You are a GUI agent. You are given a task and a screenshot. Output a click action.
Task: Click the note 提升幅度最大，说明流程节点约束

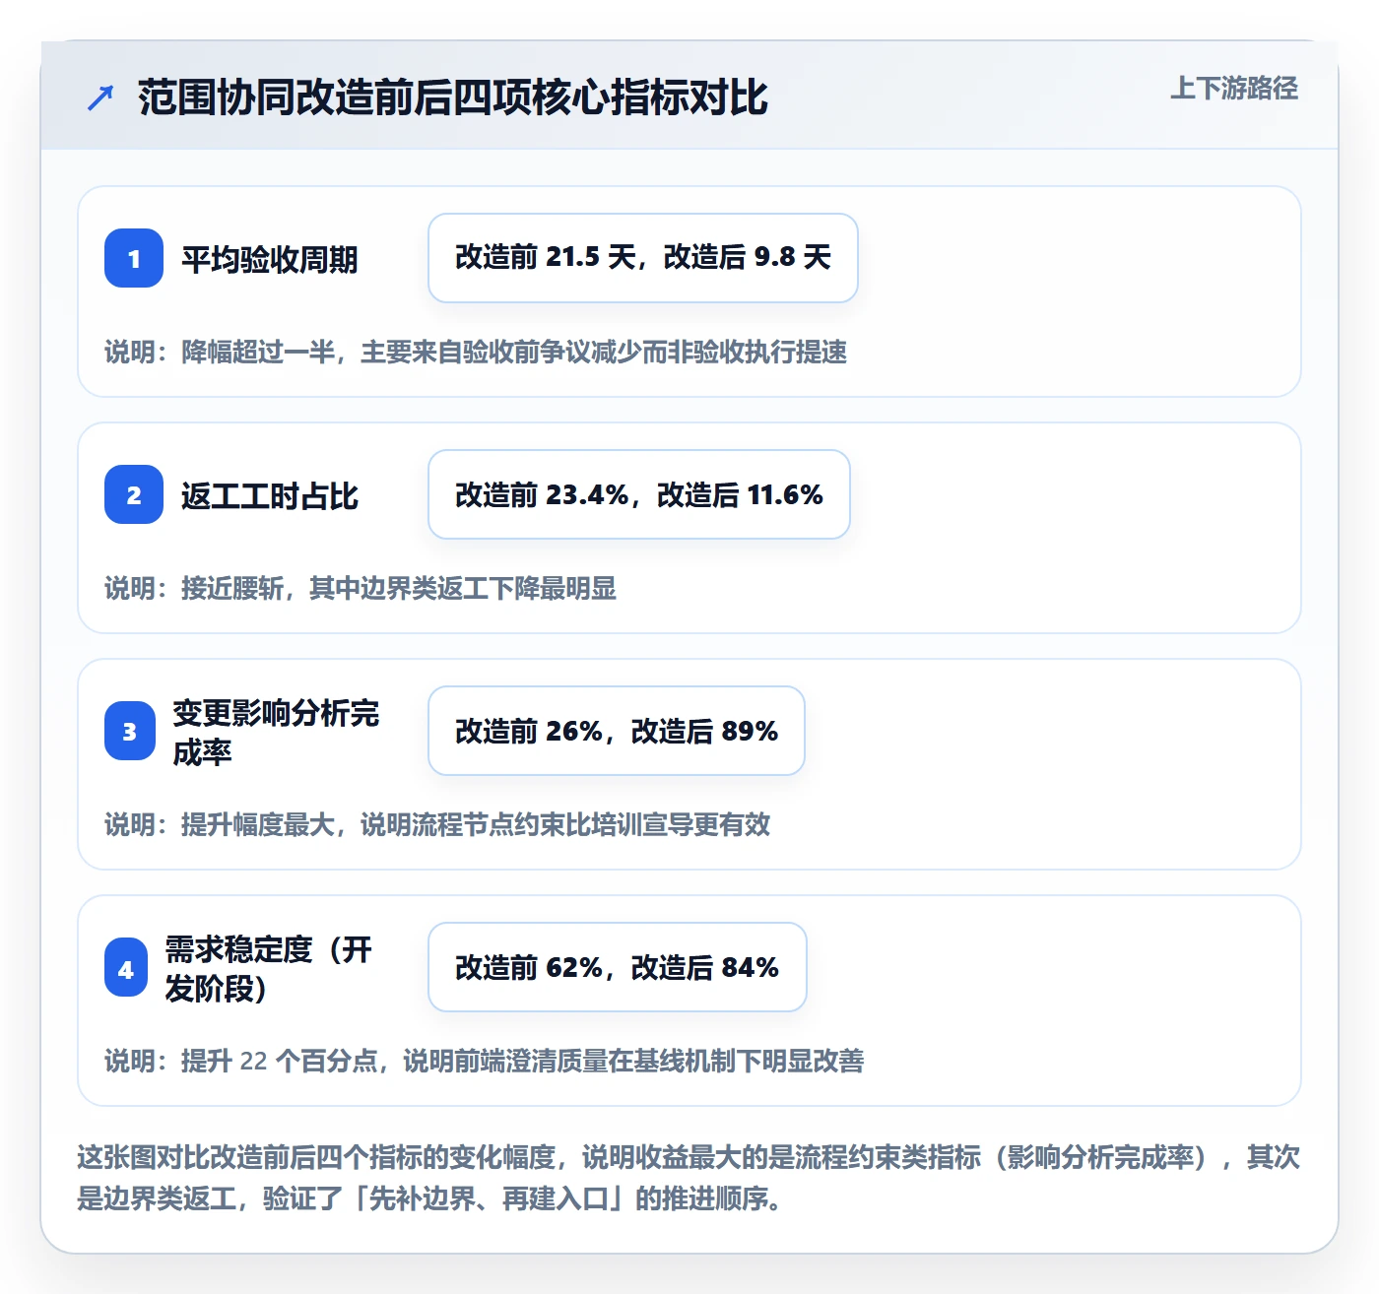(x=437, y=824)
